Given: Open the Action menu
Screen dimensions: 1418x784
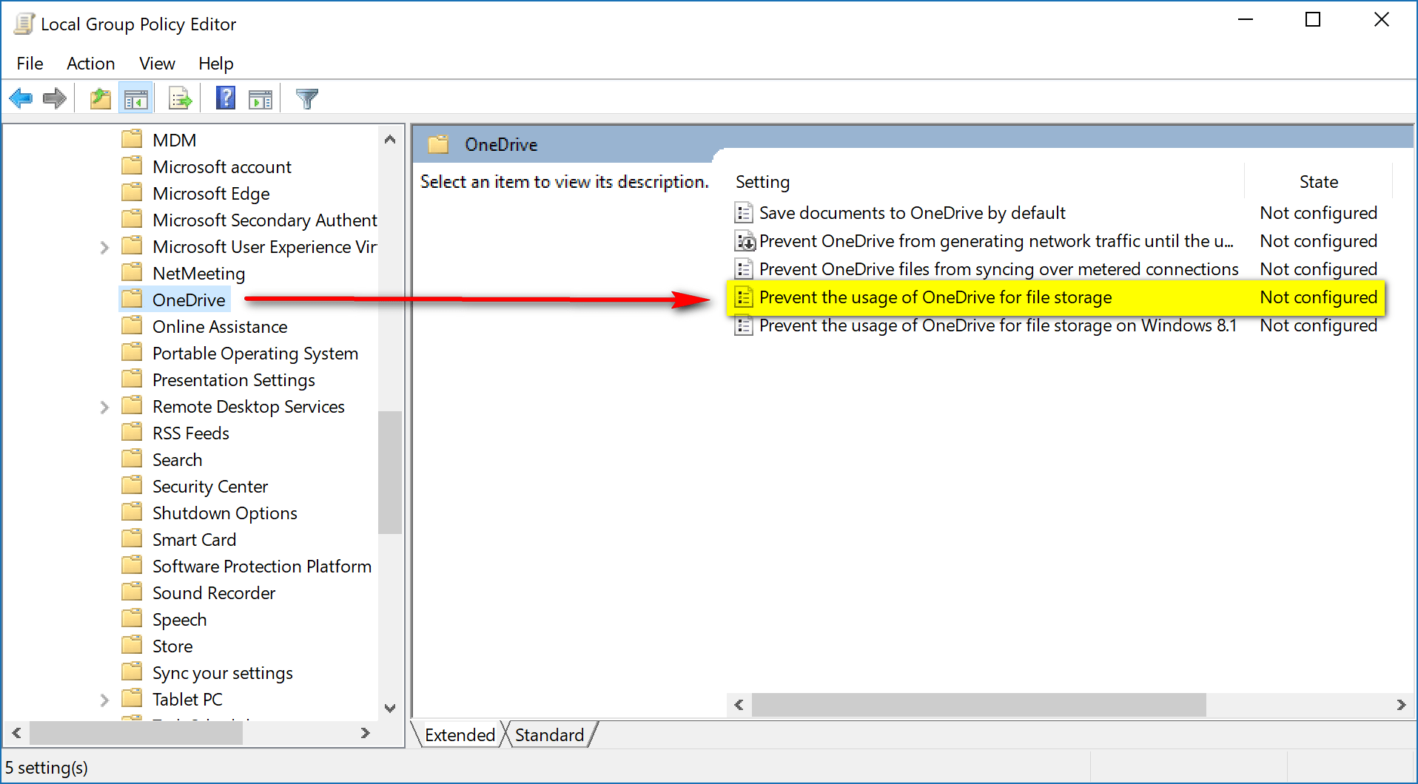Looking at the screenshot, I should tap(90, 64).
